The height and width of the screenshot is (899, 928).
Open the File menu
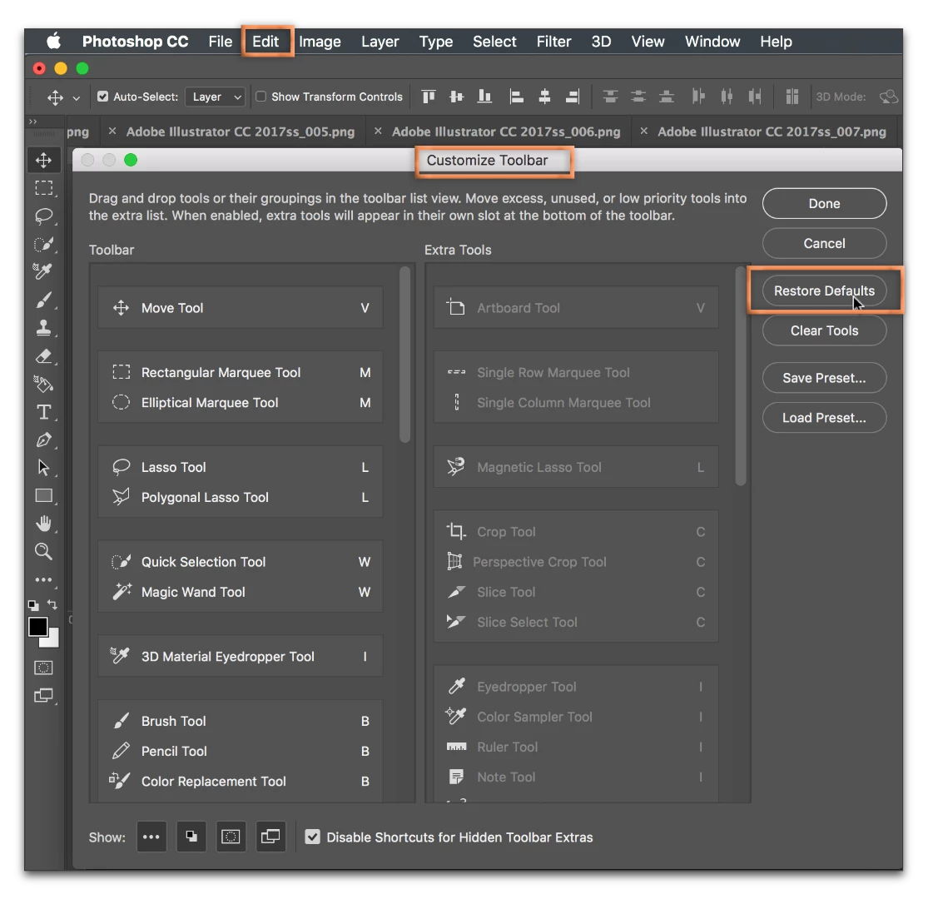[x=221, y=42]
